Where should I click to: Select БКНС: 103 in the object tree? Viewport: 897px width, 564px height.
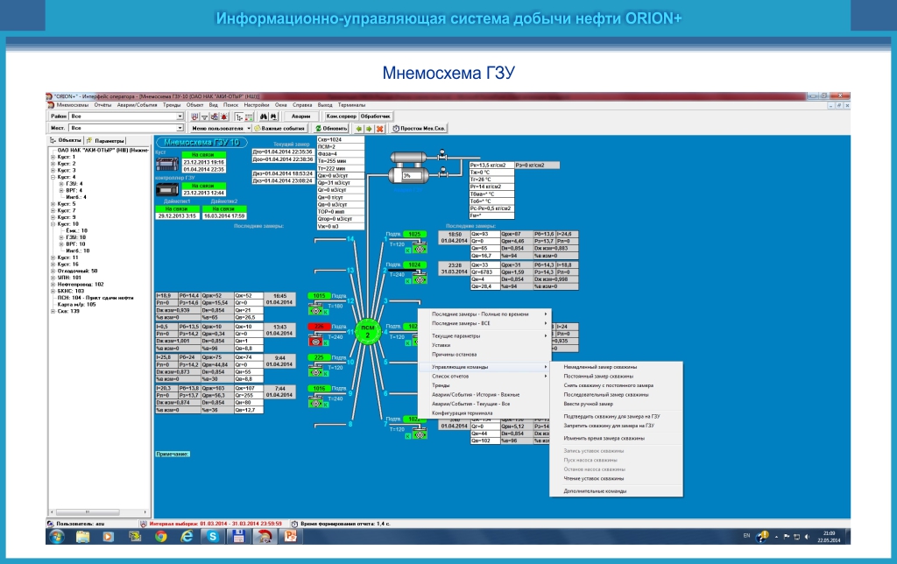[x=70, y=291]
